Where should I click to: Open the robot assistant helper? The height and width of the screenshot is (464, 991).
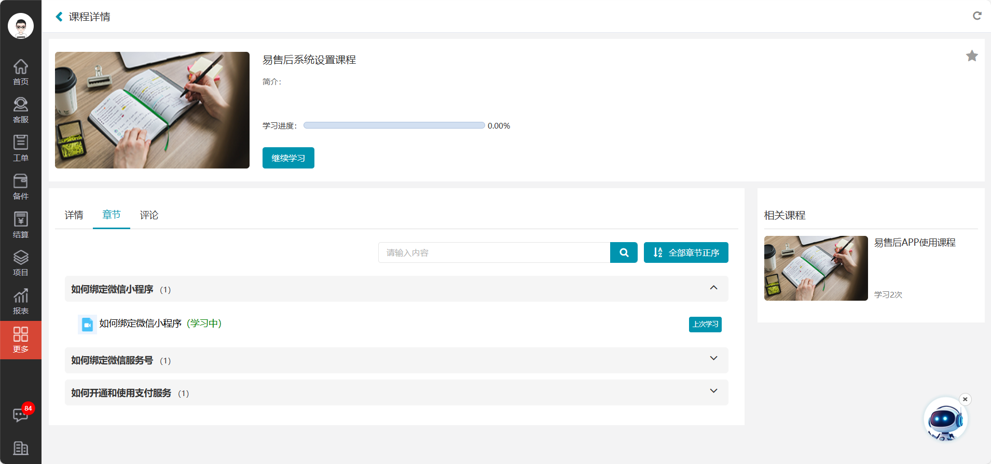click(x=945, y=419)
